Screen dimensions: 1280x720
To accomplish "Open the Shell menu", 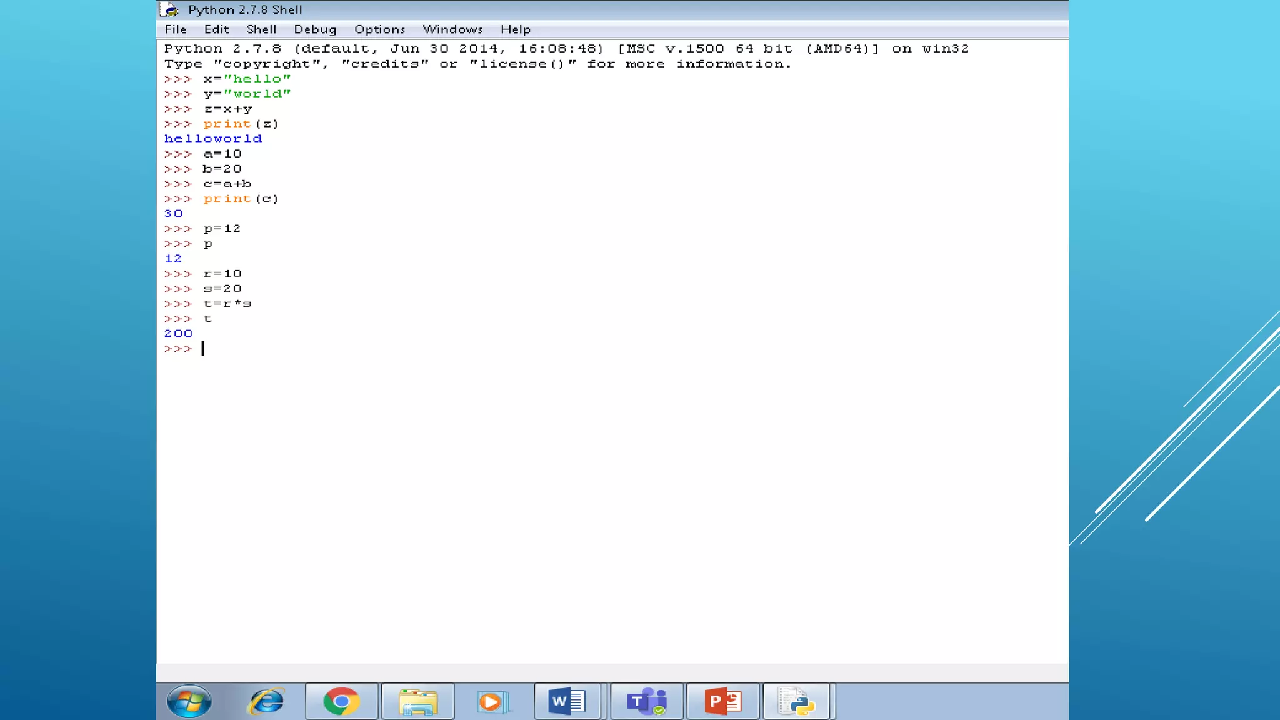I will (x=261, y=29).
